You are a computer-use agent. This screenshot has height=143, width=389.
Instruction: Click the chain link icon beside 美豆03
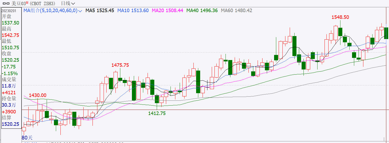(6, 4)
